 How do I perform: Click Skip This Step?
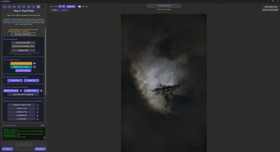[24, 144]
